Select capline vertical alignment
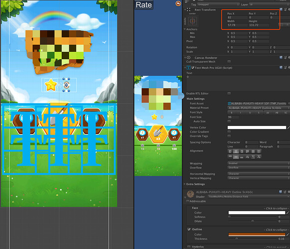Viewport: 290px width, 249px height. (259, 157)
